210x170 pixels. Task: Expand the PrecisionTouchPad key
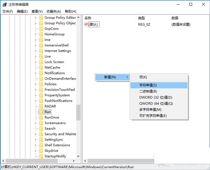click(35, 90)
